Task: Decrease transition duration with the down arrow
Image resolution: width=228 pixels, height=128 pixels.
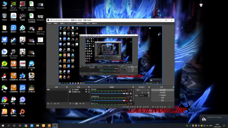Action: [x=148, y=96]
